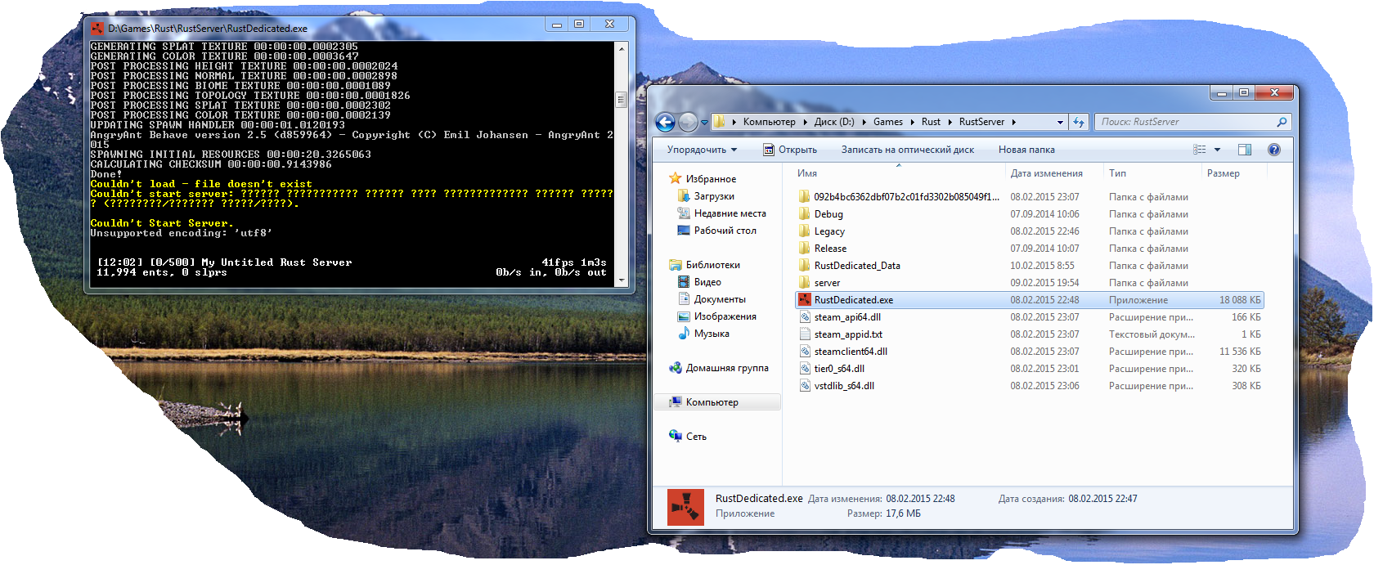Click the console's vertical scrollbar thumb
Image resolution: width=1374 pixels, height=565 pixels.
622,100
